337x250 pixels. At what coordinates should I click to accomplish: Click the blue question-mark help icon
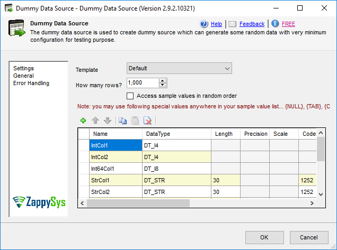(x=204, y=24)
